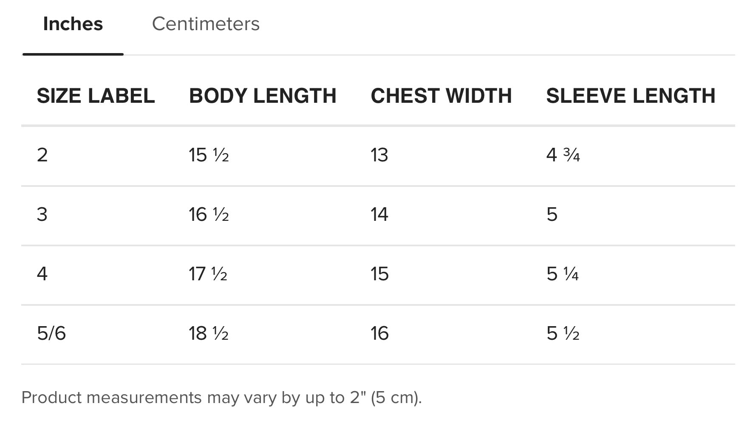Click chest width value 13
This screenshot has width=750, height=437.
click(379, 155)
